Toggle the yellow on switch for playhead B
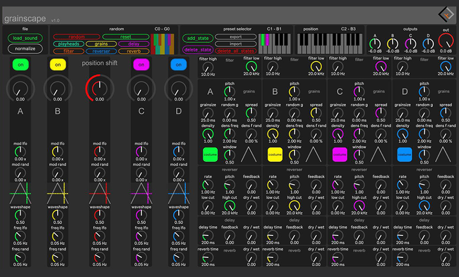 (57, 65)
